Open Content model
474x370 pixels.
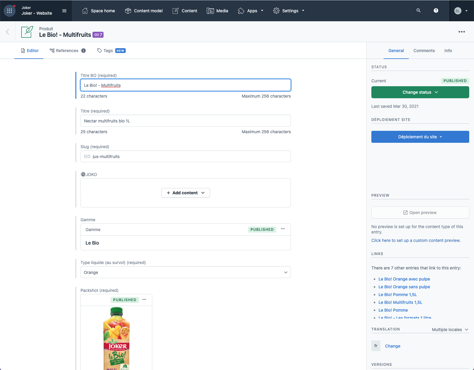144,11
